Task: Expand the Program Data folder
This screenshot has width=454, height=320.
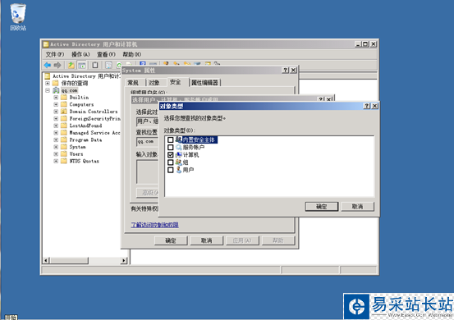Action: [56, 139]
